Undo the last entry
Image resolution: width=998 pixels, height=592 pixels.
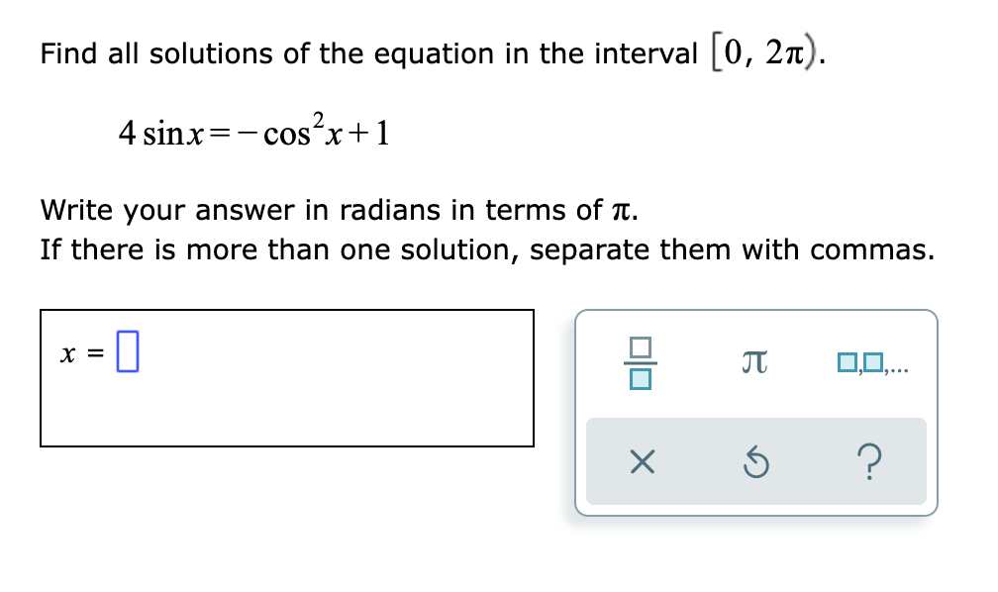click(x=756, y=462)
